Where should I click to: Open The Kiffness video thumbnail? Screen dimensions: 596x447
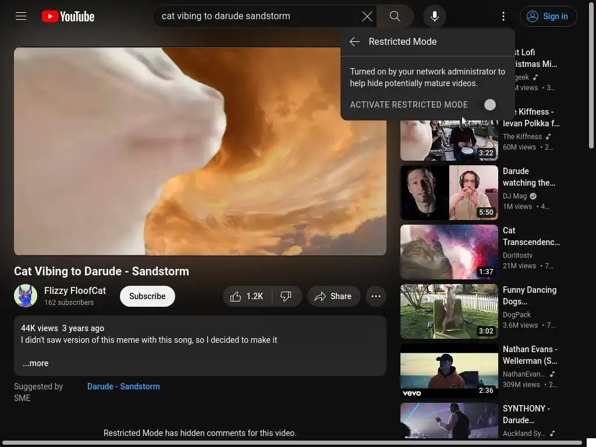tap(449, 140)
